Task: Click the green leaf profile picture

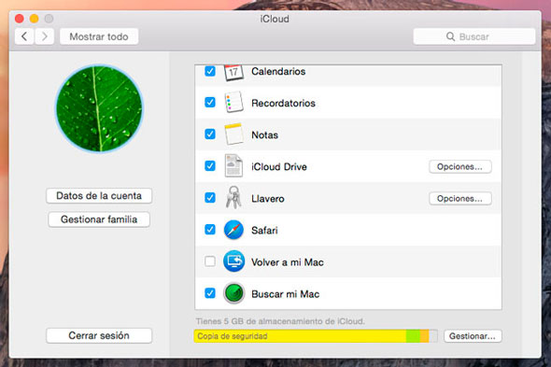Action: pyautogui.click(x=99, y=108)
